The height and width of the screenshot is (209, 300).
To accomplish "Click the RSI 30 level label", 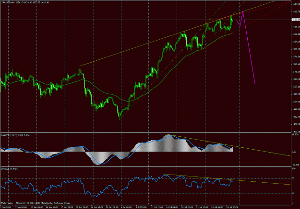I will [293, 194].
